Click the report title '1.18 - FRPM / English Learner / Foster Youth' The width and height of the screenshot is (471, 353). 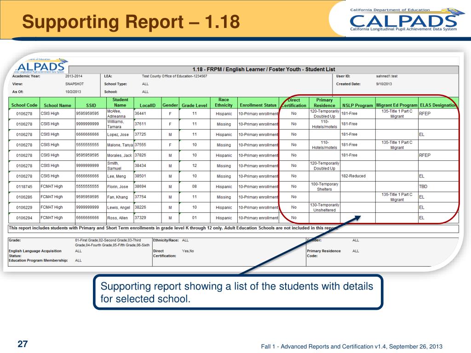tap(264, 69)
